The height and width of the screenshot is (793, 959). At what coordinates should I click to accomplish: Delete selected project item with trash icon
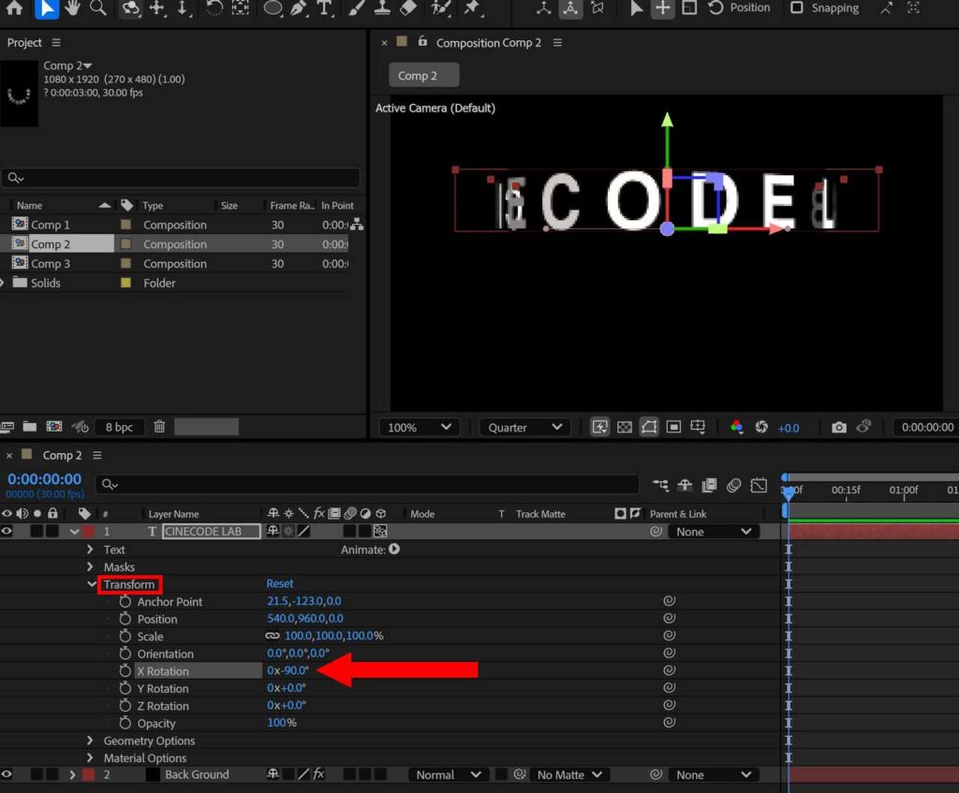(x=159, y=426)
